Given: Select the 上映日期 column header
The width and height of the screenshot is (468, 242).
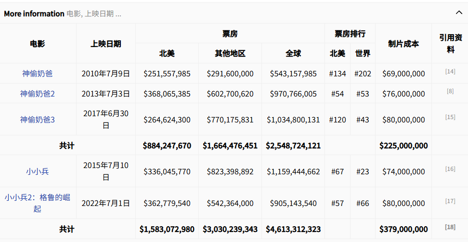Looking at the screenshot, I should (x=105, y=44).
